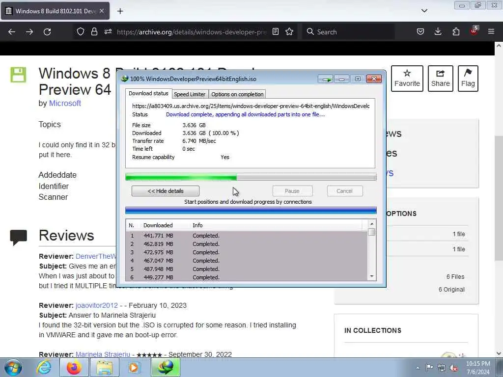Click the Action Center flag tray icon

coord(429,367)
